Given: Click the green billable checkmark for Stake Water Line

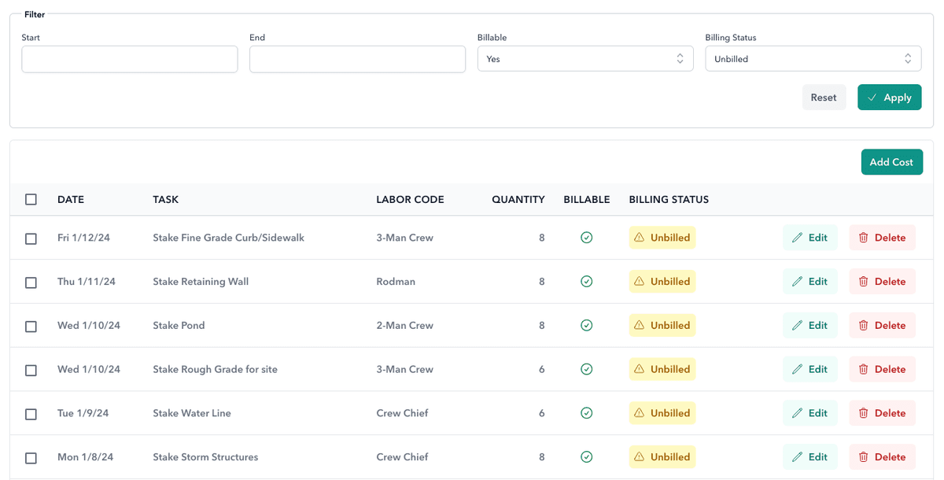Looking at the screenshot, I should pos(586,413).
